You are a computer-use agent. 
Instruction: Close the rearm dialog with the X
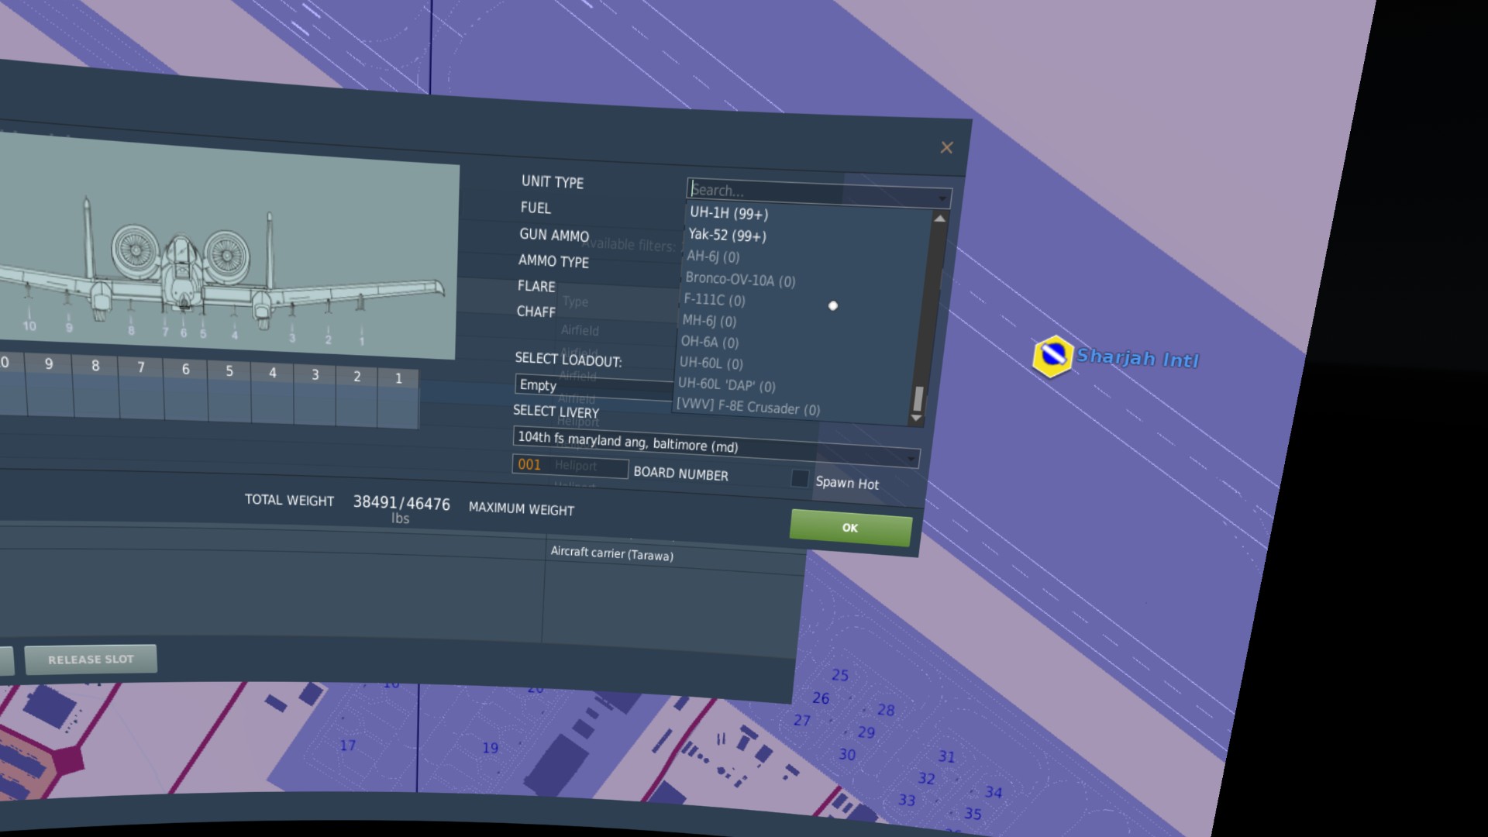pyautogui.click(x=946, y=147)
